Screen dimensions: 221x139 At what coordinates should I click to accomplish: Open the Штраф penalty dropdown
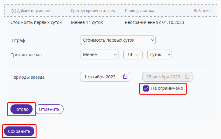click(x=118, y=40)
